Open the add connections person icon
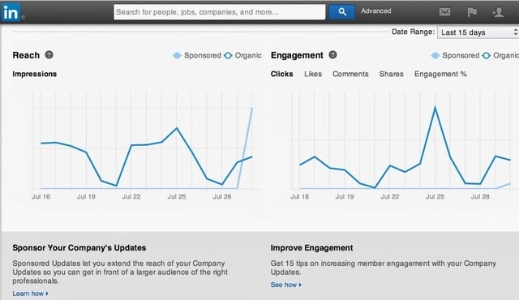 [x=498, y=12]
